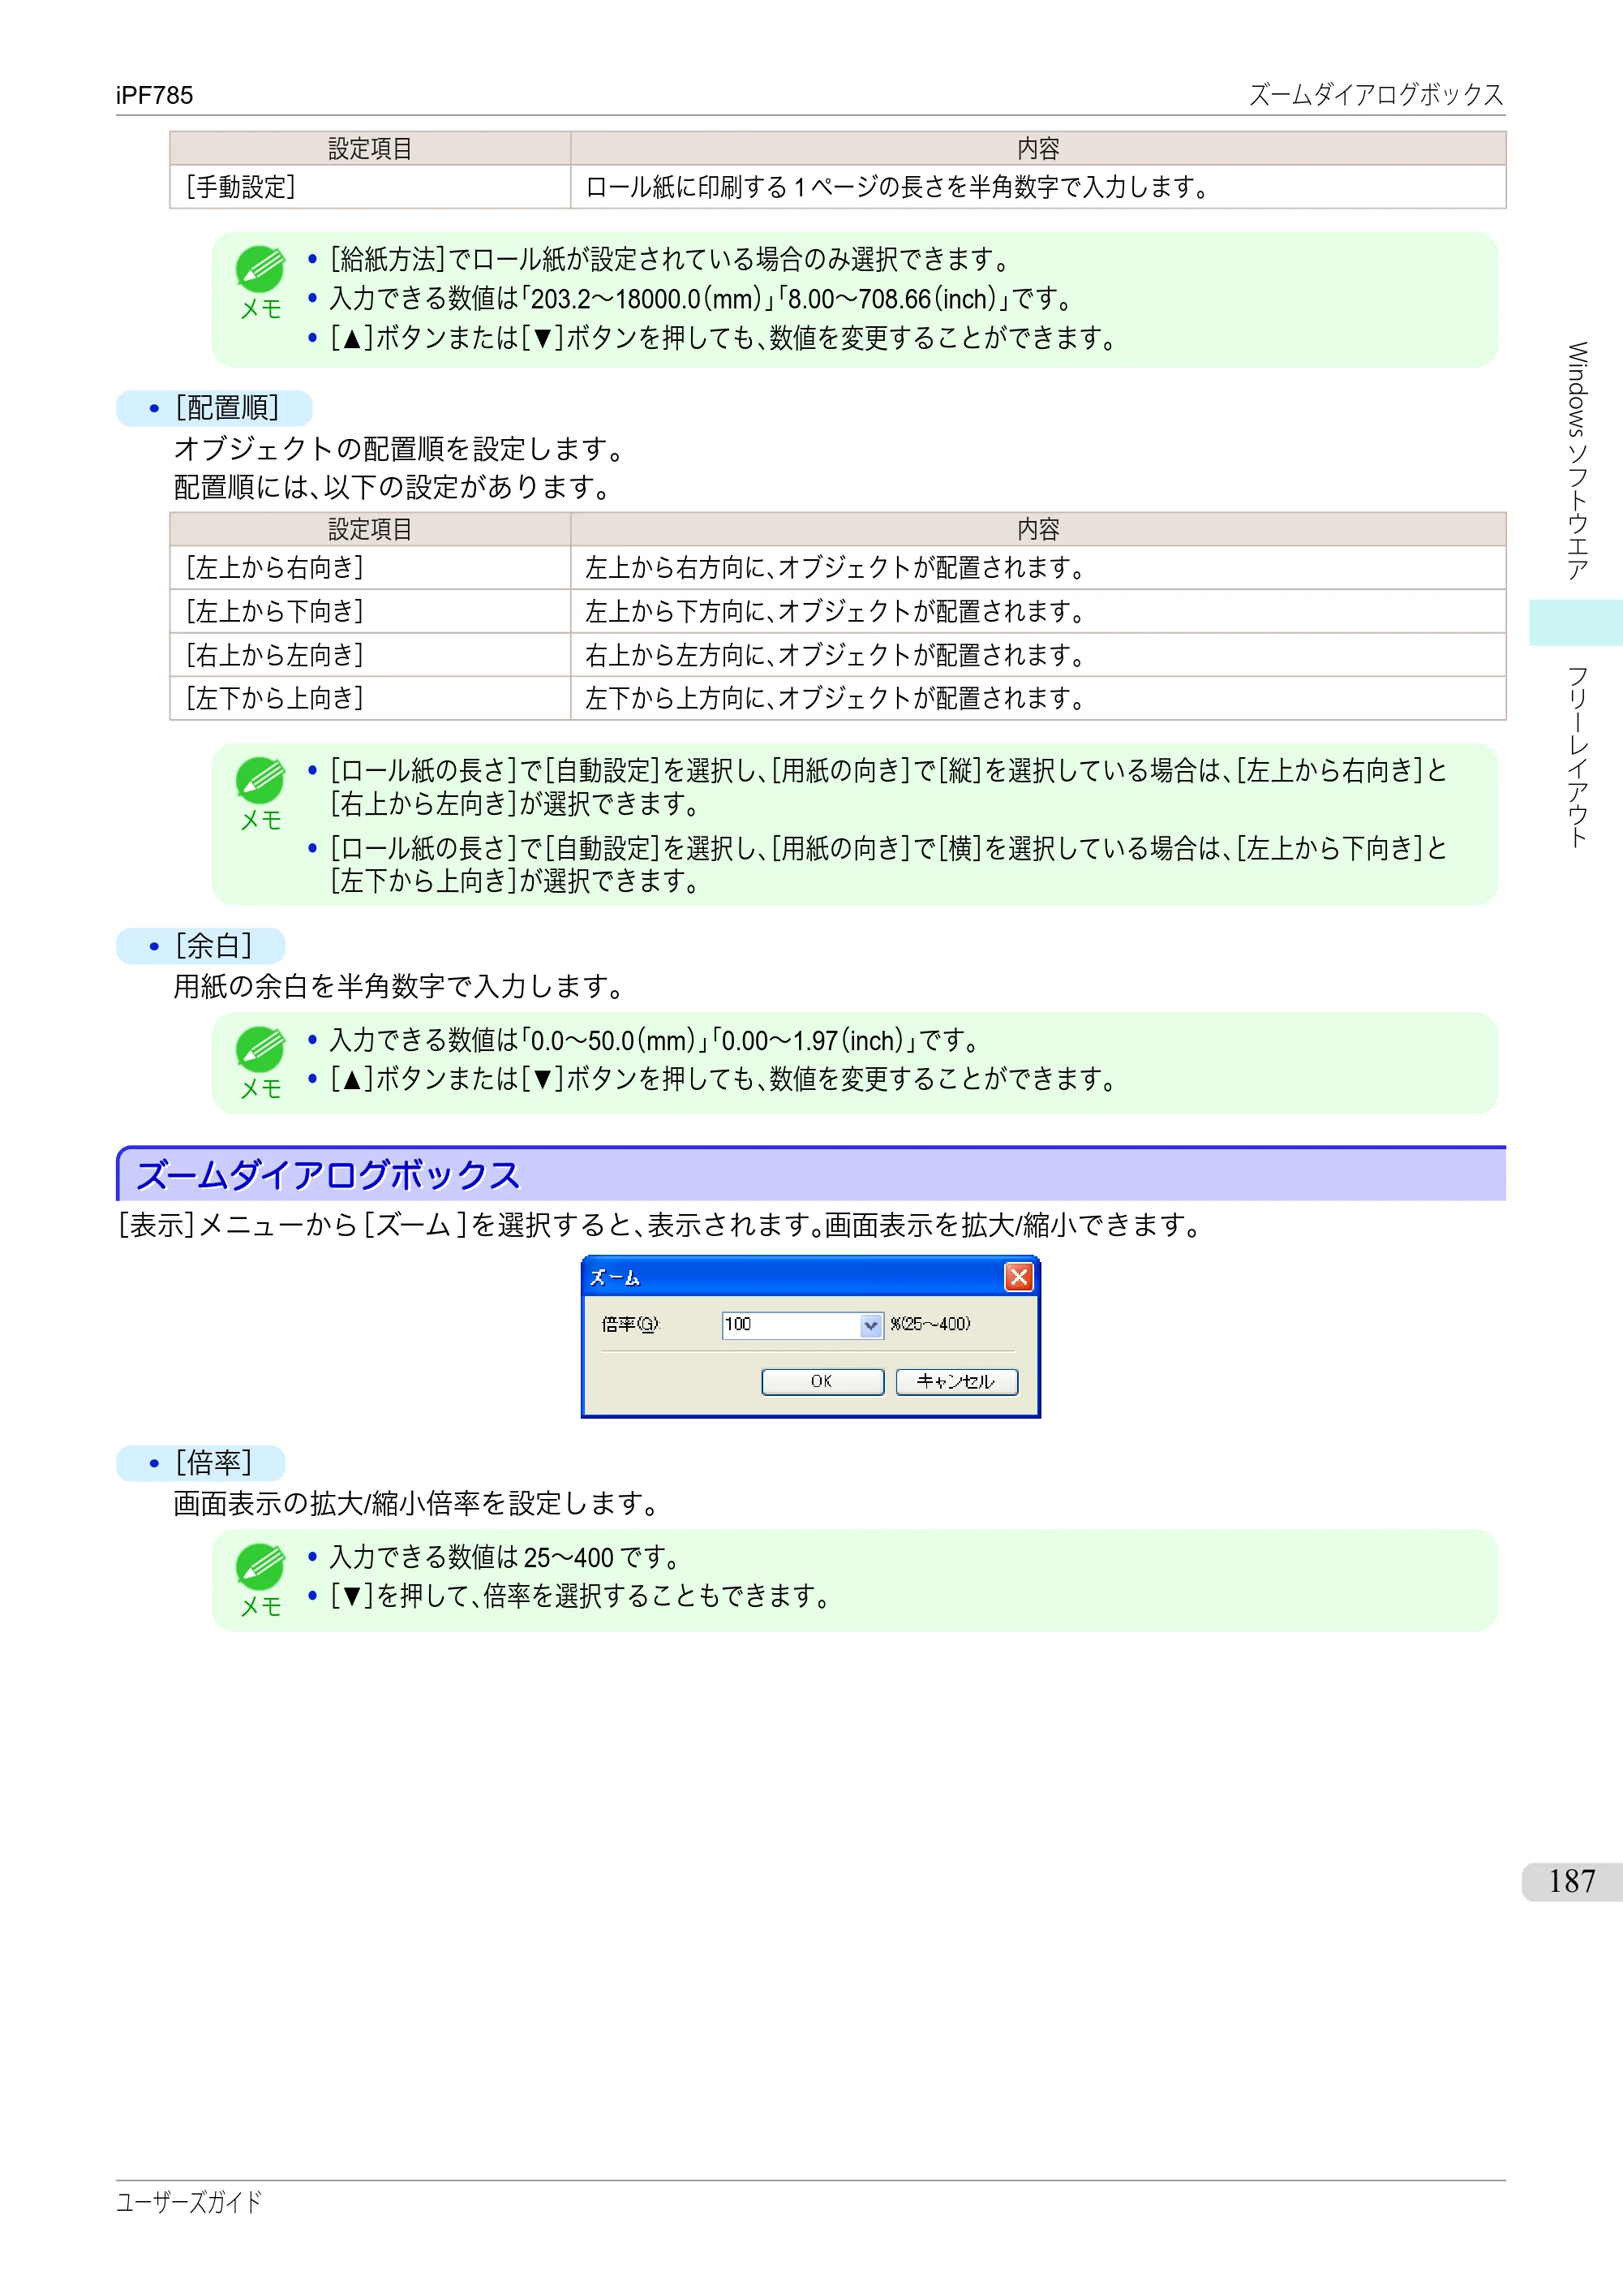
Task: Click the [手動設定] table cell
Action: click(x=371, y=187)
